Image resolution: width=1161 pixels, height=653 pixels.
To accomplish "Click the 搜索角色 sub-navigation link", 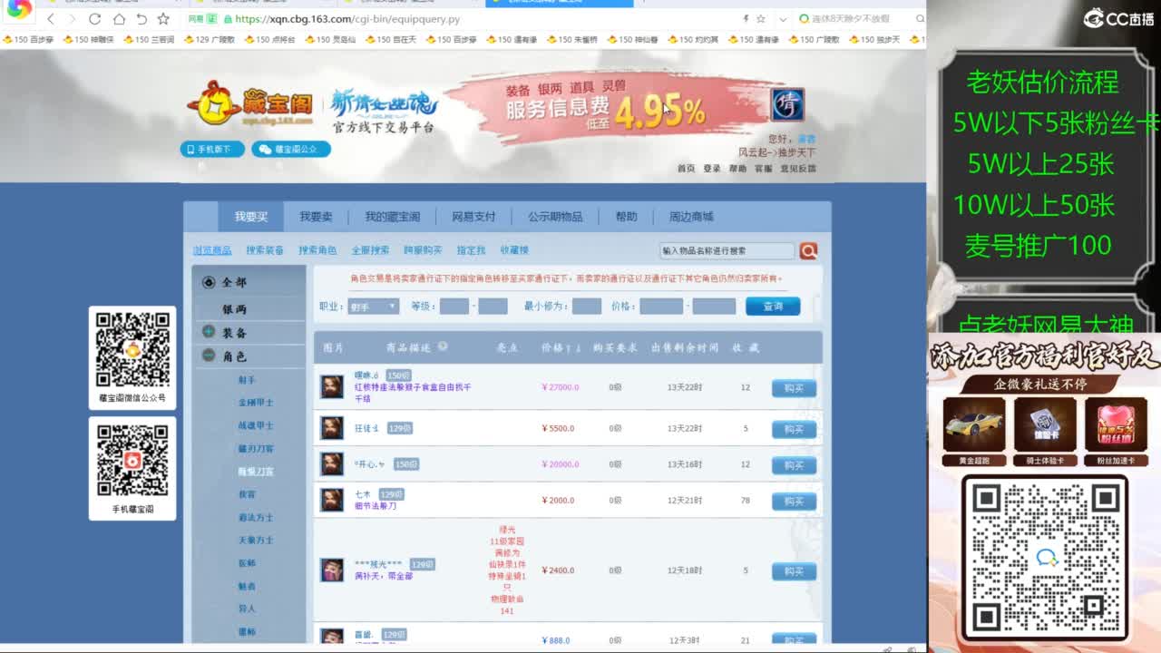I will tap(317, 250).
